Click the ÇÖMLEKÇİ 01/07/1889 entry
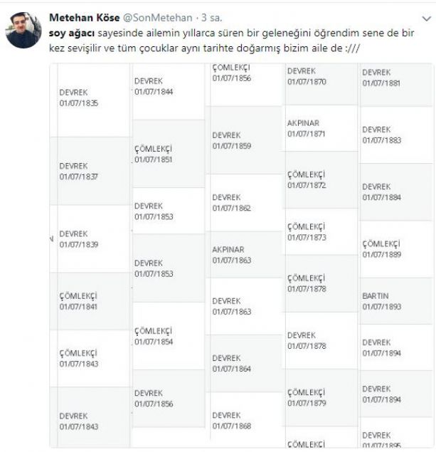436x452 pixels. pos(382,248)
